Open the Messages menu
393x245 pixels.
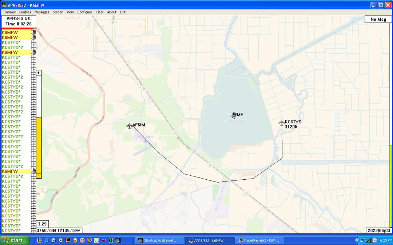(42, 12)
